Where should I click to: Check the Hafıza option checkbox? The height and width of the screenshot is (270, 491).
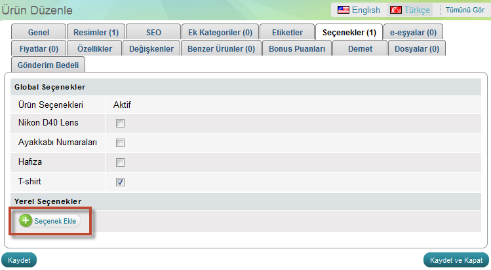point(121,162)
